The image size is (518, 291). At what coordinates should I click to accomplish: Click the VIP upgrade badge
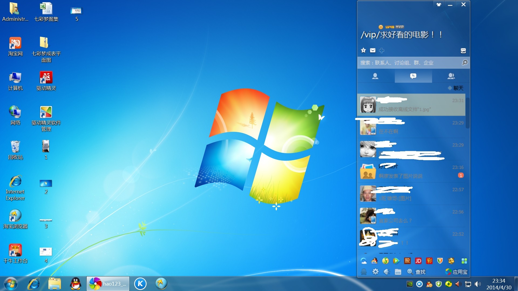coord(400,27)
